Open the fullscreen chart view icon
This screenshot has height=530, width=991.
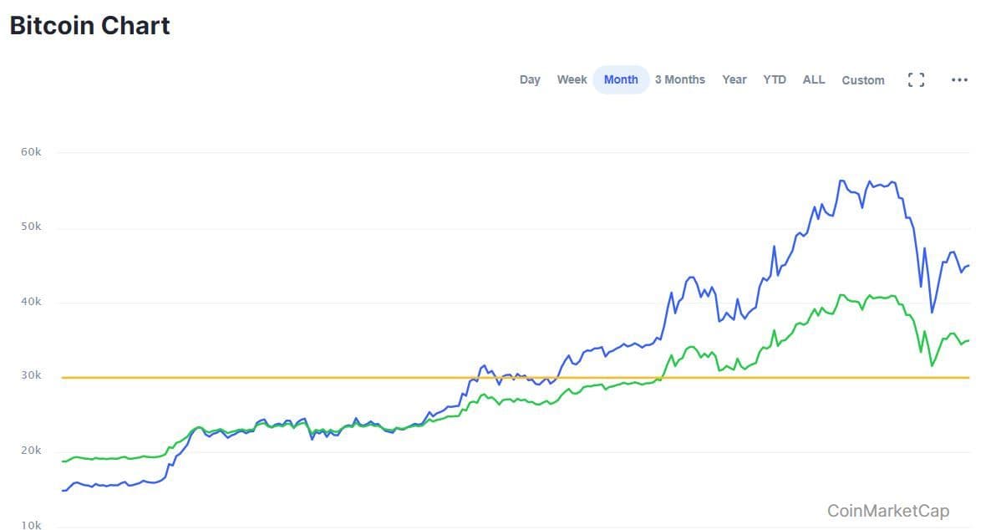[x=916, y=79]
